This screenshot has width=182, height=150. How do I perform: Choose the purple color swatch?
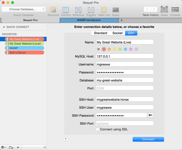tap(131, 49)
